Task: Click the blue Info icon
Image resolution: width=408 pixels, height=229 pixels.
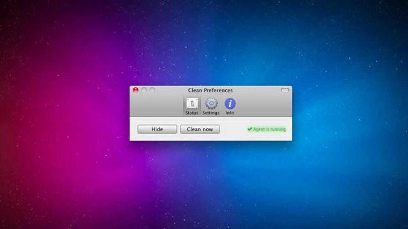Action: [230, 103]
